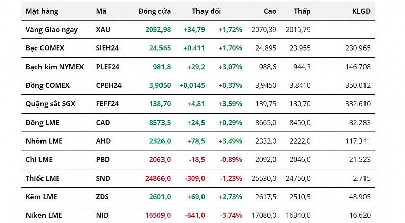
Task: Click the KLGD column header
Action: point(361,11)
